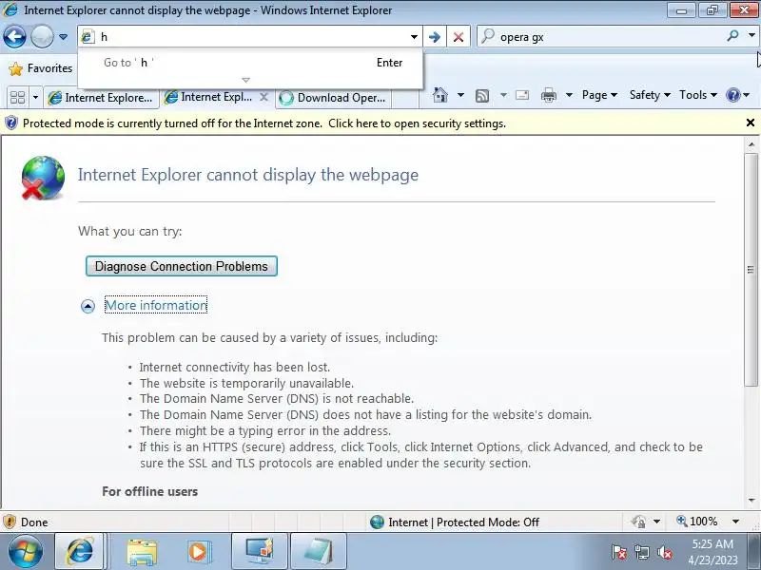The height and width of the screenshot is (570, 761).
Task: Open the tab list dropdown arrow
Action: point(35,98)
